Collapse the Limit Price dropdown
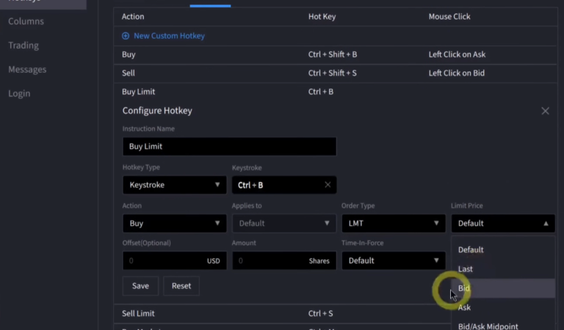The image size is (564, 330). click(503, 224)
